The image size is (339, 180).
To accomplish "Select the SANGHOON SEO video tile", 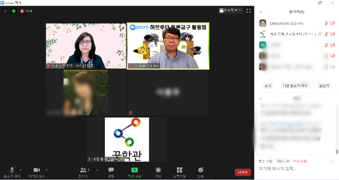I will click(168, 46).
